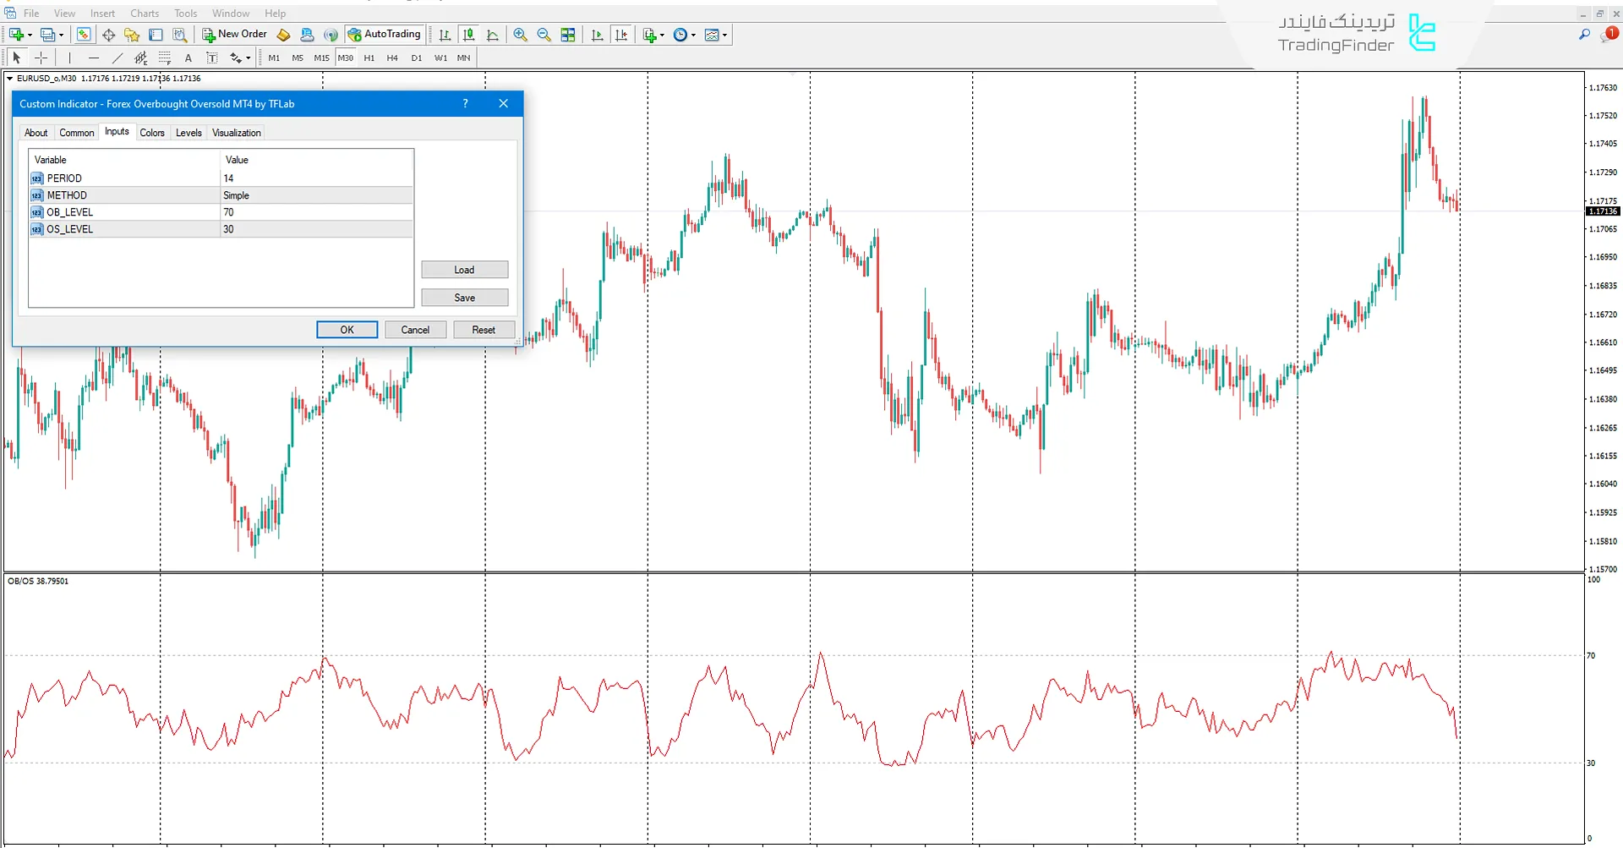Click the Load button
The image size is (1623, 848).
464,269
